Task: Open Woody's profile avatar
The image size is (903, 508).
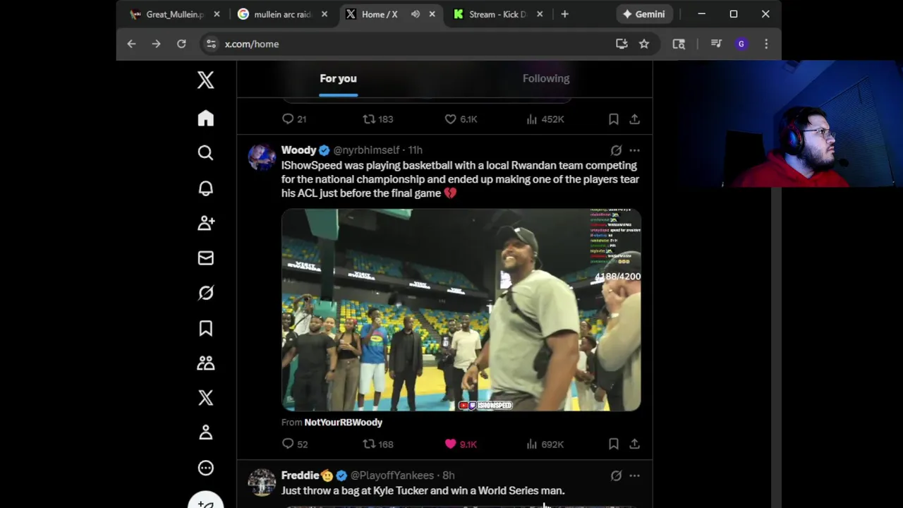Action: (262, 157)
